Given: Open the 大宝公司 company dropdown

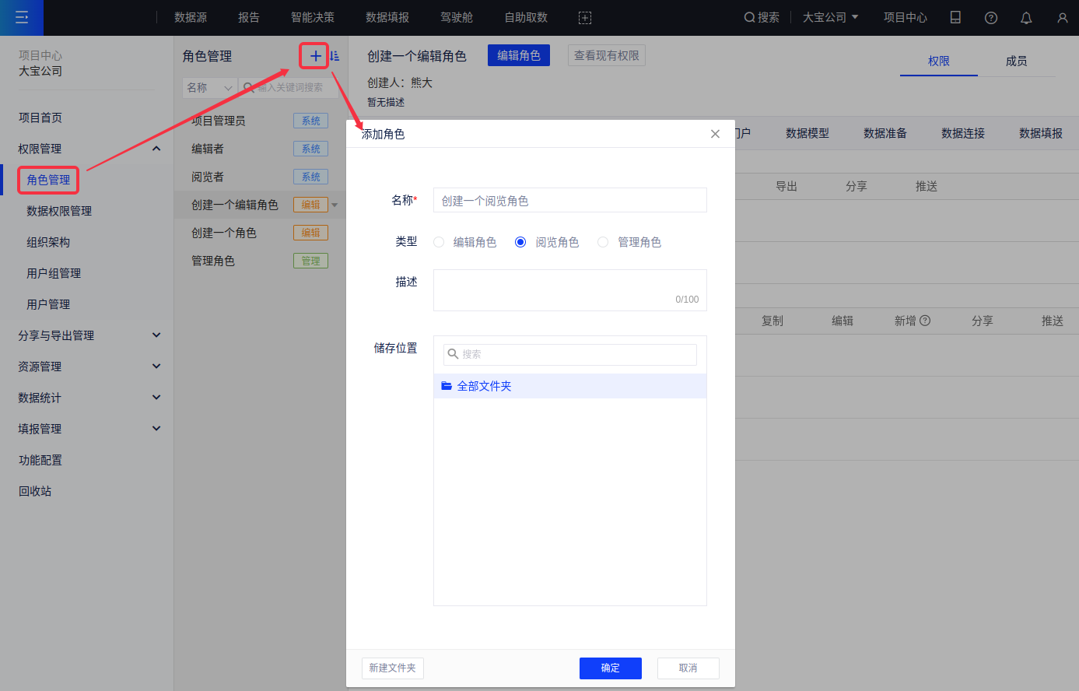Looking at the screenshot, I should click(x=830, y=17).
